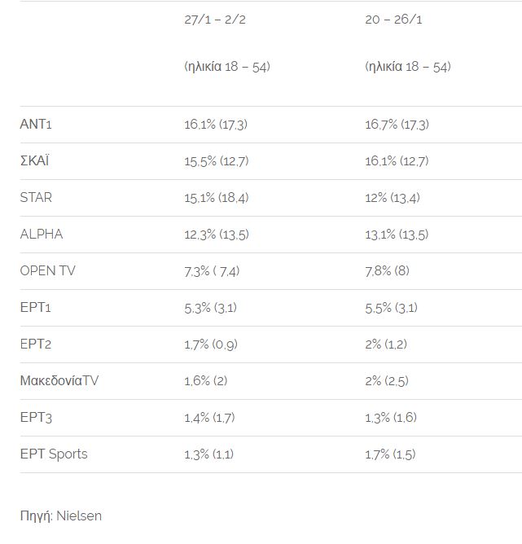Image resolution: width=522 pixels, height=544 pixels.
Task: Click the ANT1 channel row label
Action: [x=36, y=125]
